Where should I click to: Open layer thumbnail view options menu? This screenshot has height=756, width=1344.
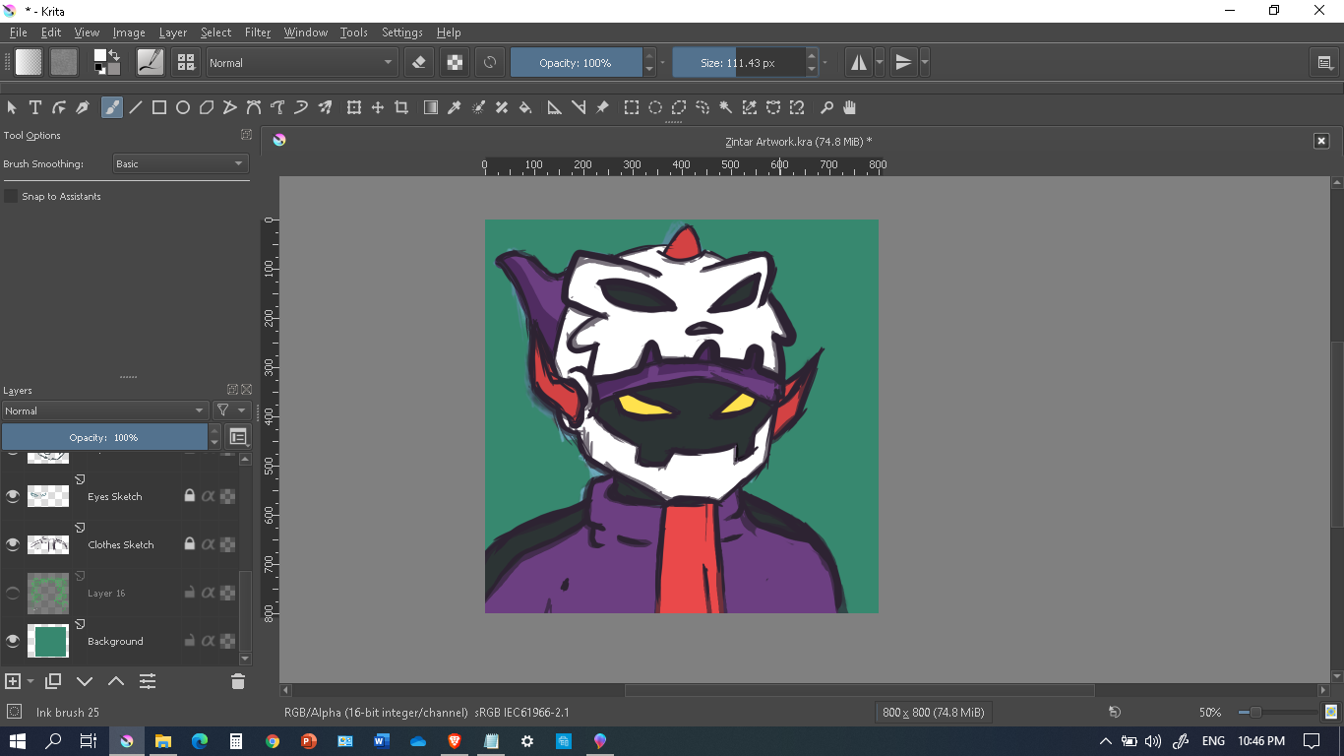(238, 437)
